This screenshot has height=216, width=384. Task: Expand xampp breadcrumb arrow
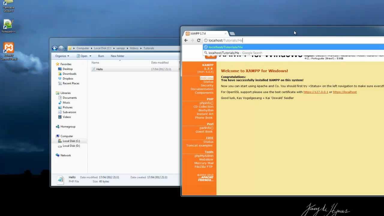[x=127, y=48]
